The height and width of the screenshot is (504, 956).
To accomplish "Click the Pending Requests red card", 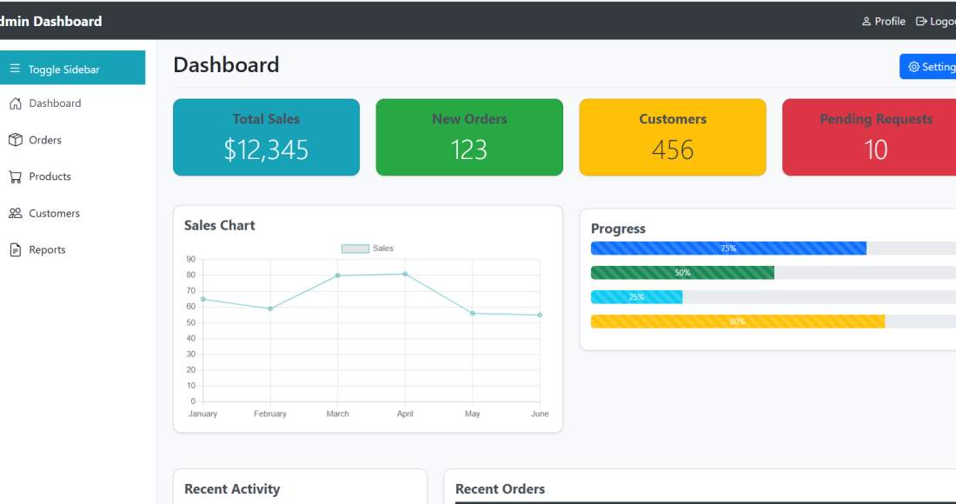I will click(x=869, y=137).
